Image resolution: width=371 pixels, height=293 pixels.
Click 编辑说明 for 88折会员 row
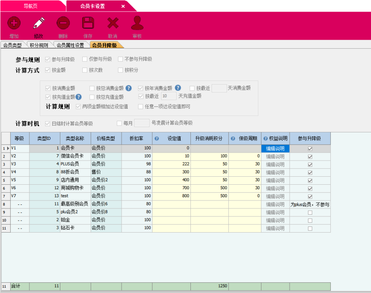(275, 173)
